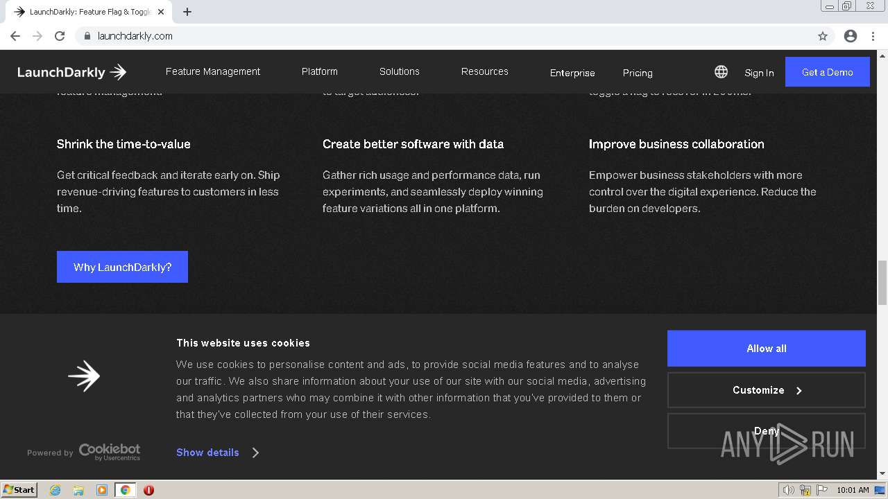
Task: Open the Resources menu
Action: coord(484,71)
